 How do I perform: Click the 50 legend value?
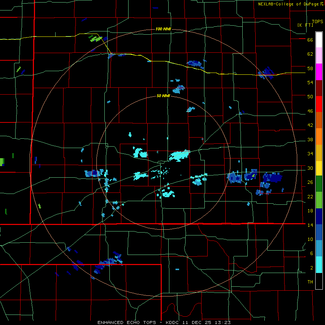310,97
